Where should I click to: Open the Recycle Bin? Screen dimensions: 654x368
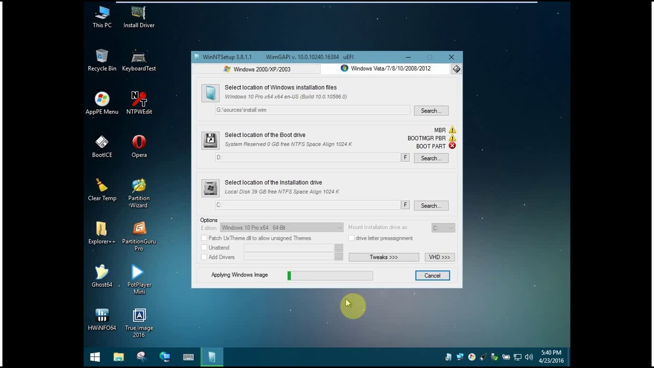point(102,60)
